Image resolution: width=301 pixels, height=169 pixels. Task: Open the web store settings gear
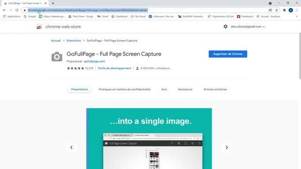tap(225, 27)
